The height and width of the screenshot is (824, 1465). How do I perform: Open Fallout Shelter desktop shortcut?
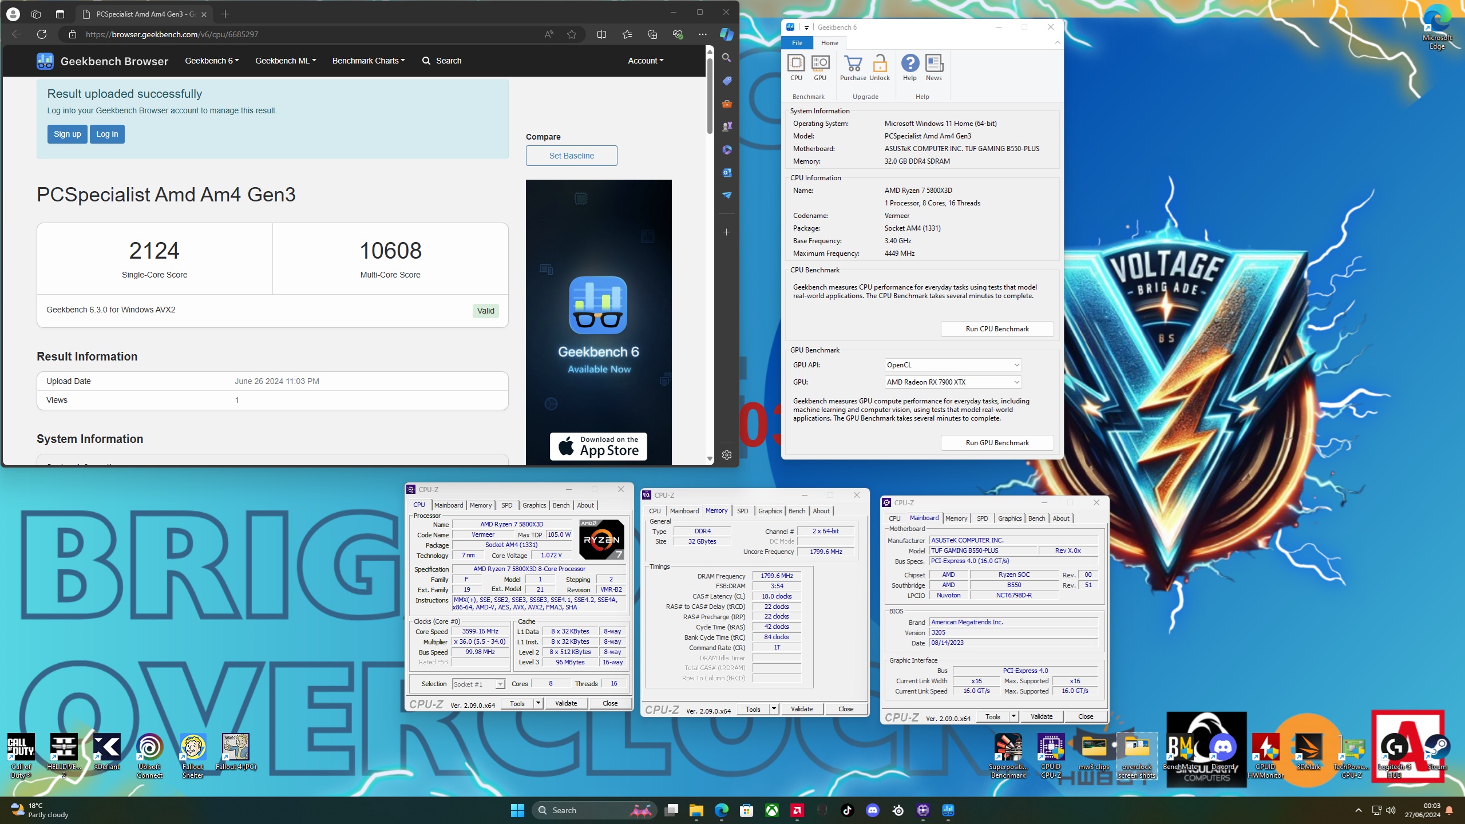coord(193,755)
